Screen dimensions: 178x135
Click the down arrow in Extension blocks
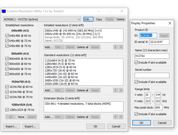[x=121, y=117]
